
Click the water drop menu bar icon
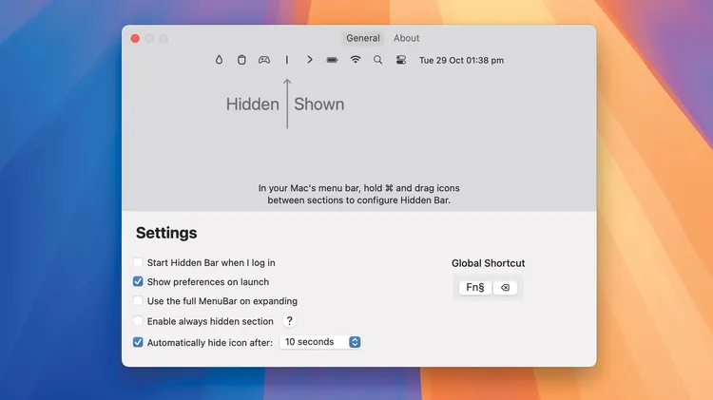point(220,60)
